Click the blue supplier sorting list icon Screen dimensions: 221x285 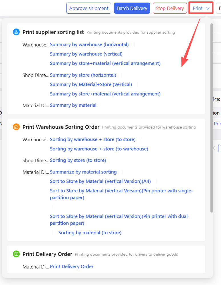(x=16, y=32)
